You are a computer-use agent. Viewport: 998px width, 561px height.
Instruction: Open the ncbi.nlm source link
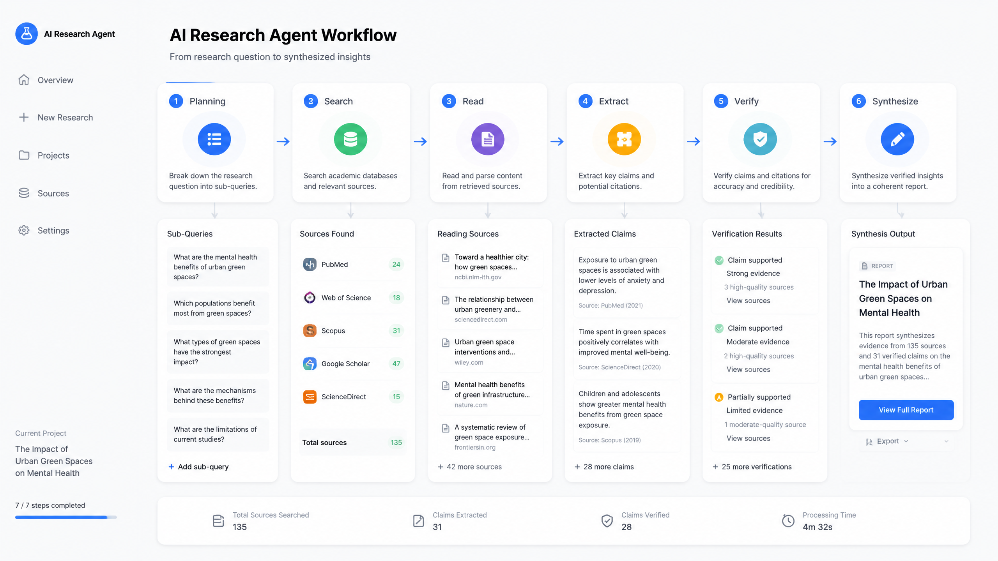coord(478,277)
